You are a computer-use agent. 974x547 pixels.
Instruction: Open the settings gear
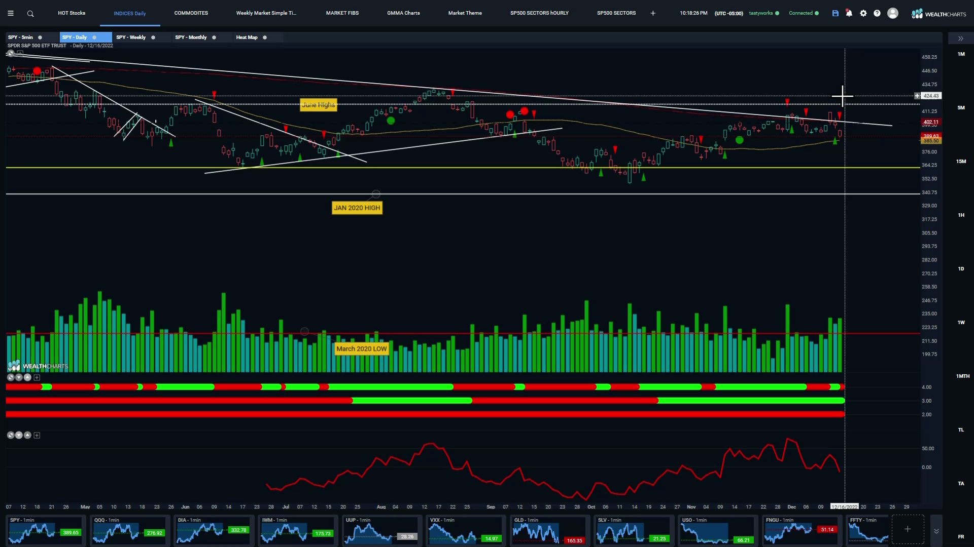(x=863, y=13)
